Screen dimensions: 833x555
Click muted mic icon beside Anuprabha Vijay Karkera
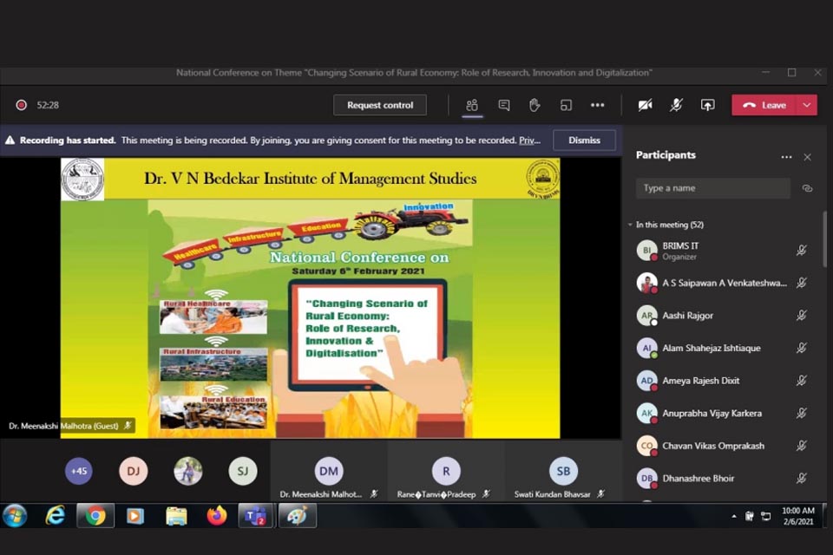(802, 413)
